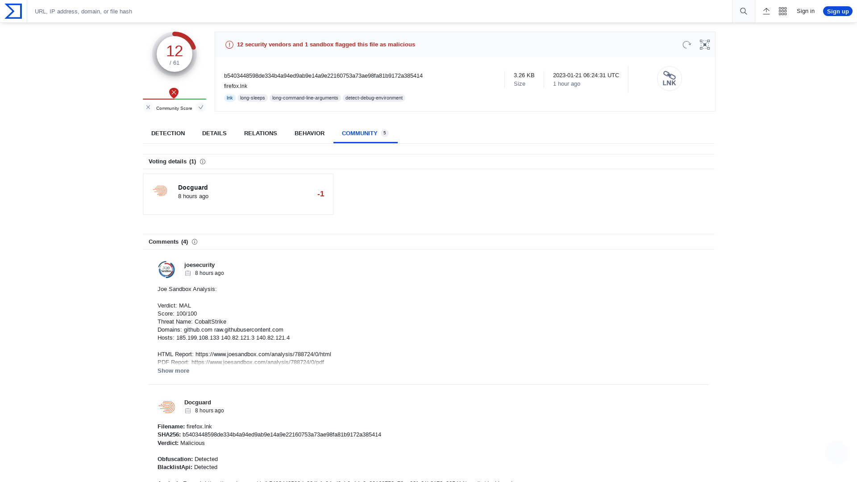This screenshot has height=482, width=857.
Task: Click the Score: 100/100 line
Action: pos(177,314)
